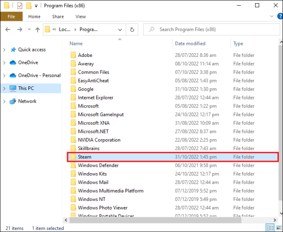Refresh the Program Files folder view

(x=132, y=29)
